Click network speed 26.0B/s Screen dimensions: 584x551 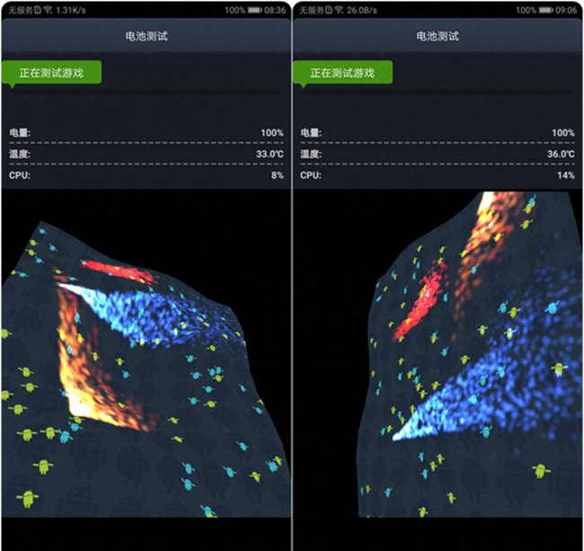(362, 11)
